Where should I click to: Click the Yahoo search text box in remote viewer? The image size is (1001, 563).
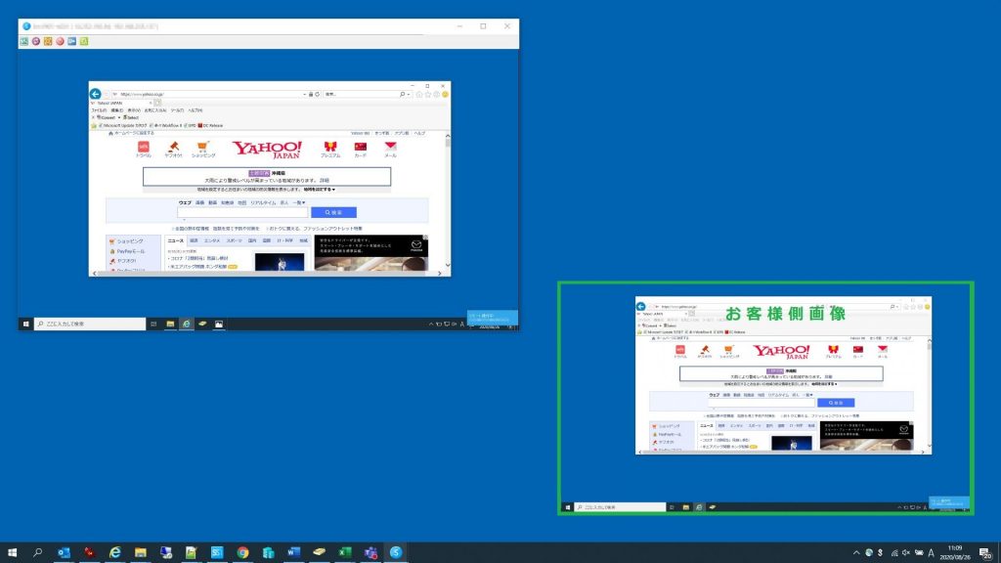tap(242, 212)
